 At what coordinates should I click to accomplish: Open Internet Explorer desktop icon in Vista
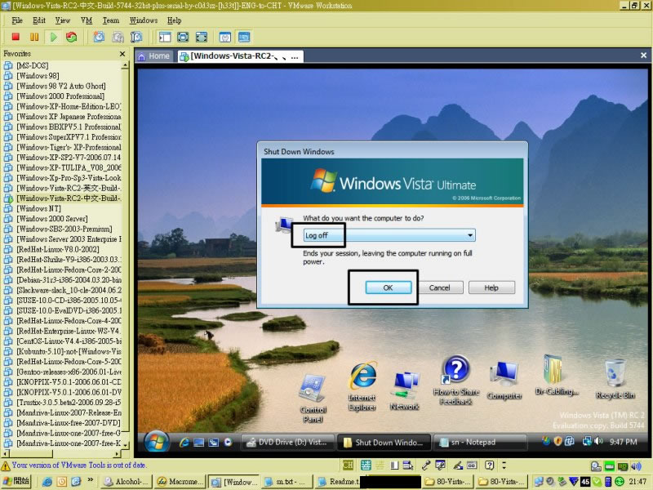point(362,385)
